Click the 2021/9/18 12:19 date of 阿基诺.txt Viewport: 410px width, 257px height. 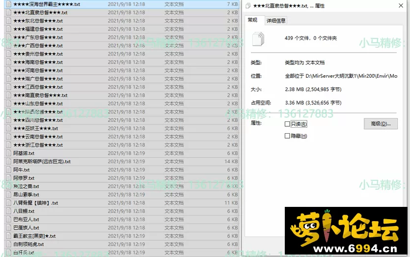126,153
